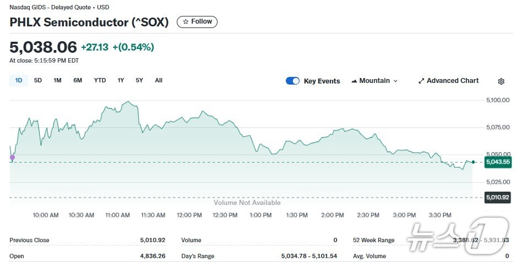Select the All time range
This screenshot has width=516, height=262.
pyautogui.click(x=159, y=81)
